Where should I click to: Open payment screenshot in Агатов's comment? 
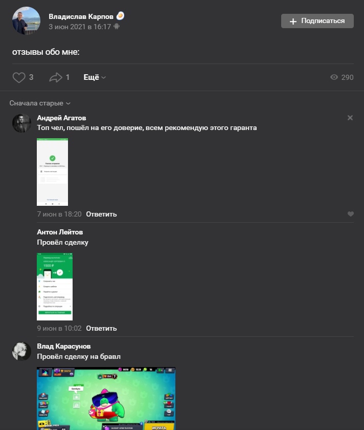pyautogui.click(x=52, y=172)
